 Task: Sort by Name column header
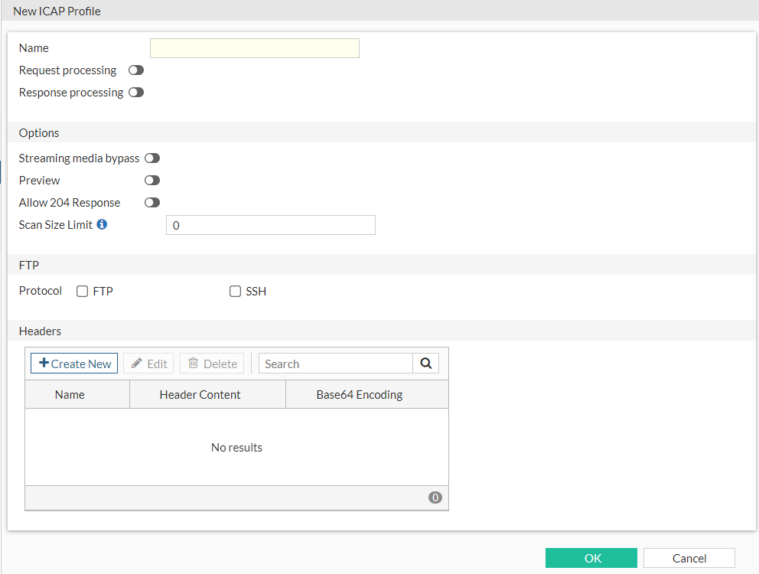pyautogui.click(x=70, y=395)
